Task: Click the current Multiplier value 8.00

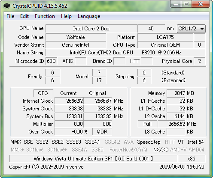Action: 69,124
